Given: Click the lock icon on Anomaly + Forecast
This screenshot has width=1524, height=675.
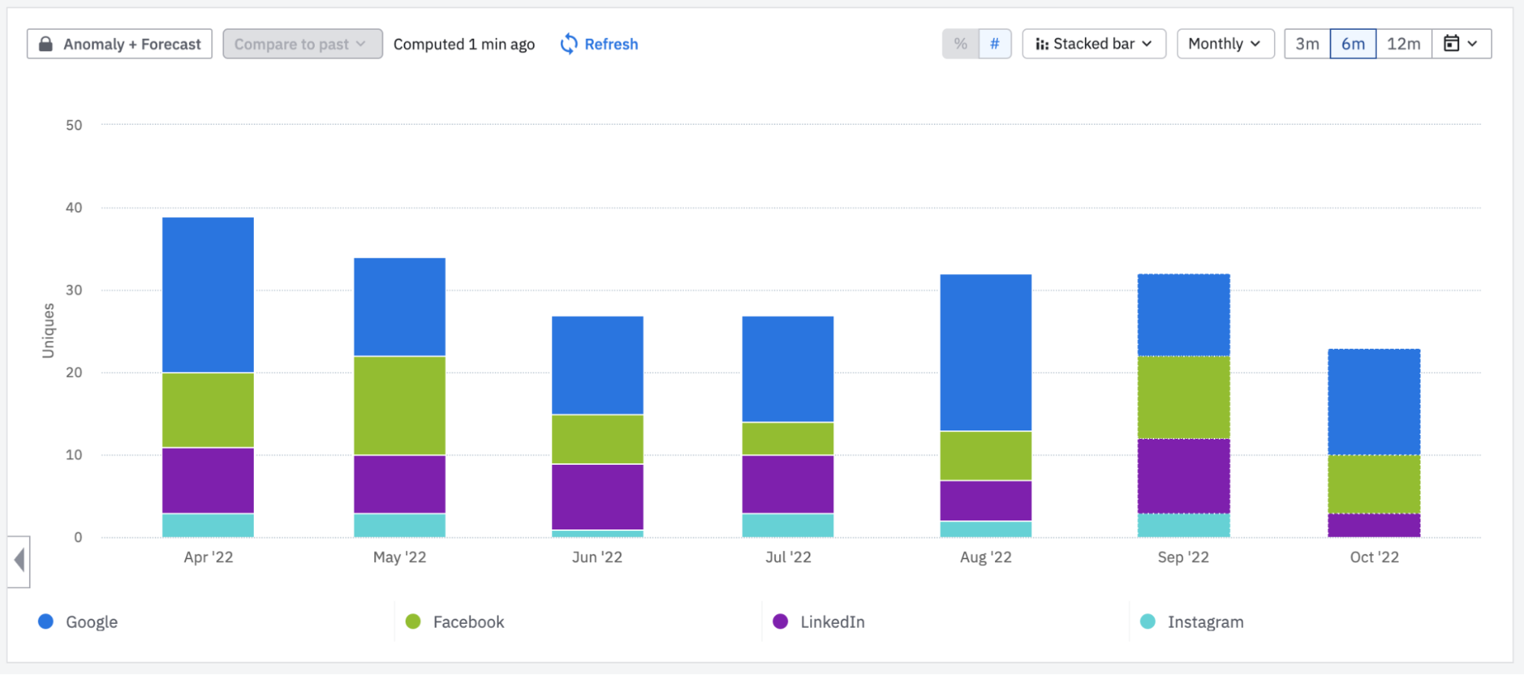Looking at the screenshot, I should coord(46,44).
